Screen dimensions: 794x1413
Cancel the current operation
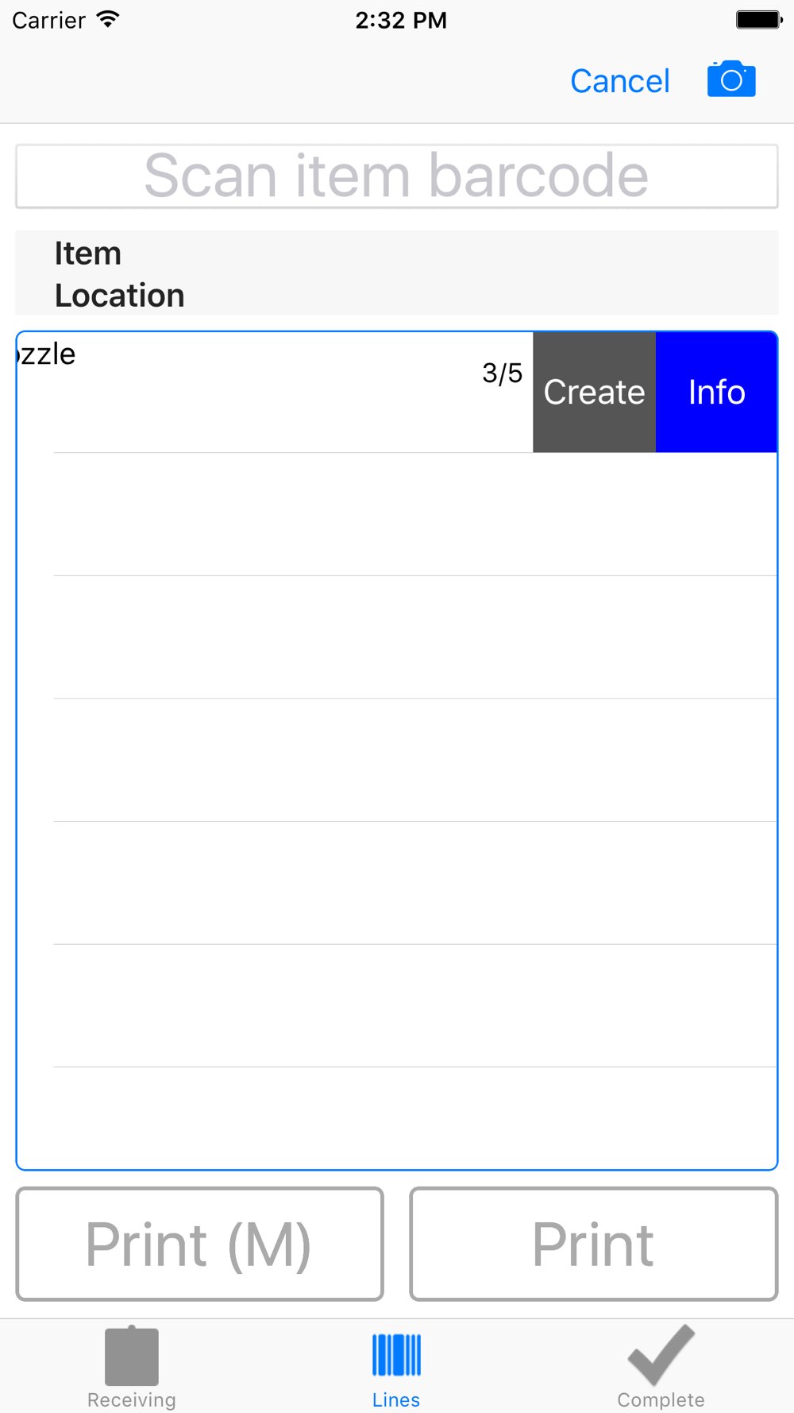point(620,81)
